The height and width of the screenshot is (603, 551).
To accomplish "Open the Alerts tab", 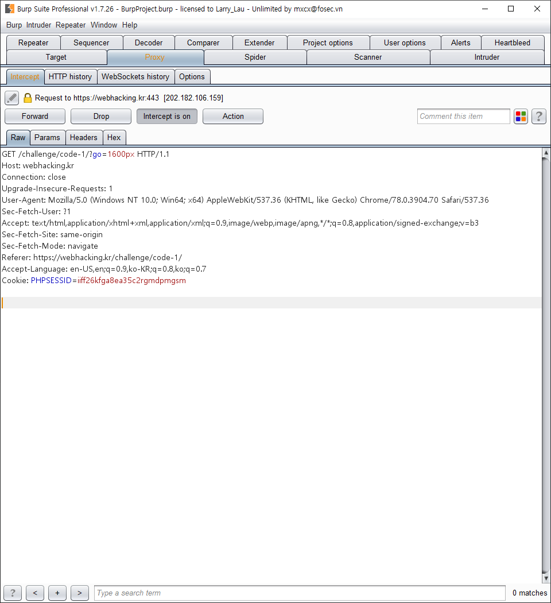I will 461,42.
